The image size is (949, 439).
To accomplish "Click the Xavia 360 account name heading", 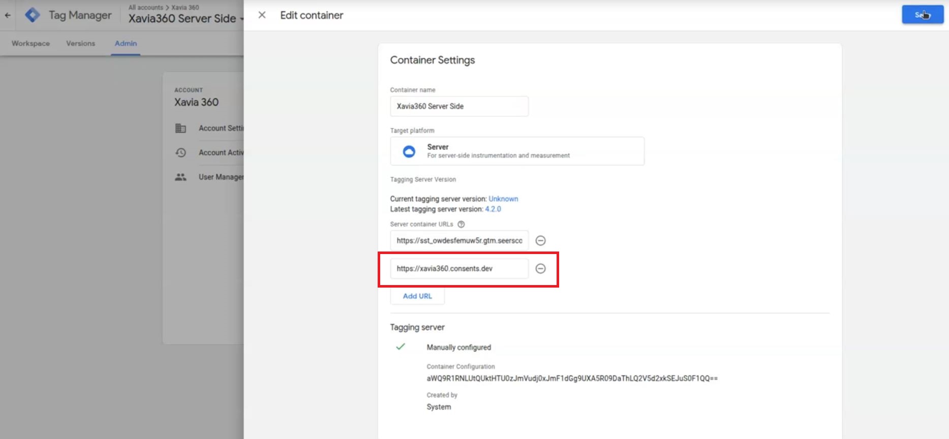I will click(196, 102).
